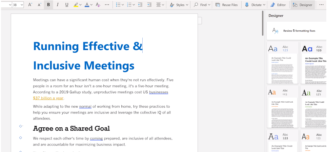Close the Designer pane via toolbar button
The width and height of the screenshot is (328, 152).
tap(303, 5)
